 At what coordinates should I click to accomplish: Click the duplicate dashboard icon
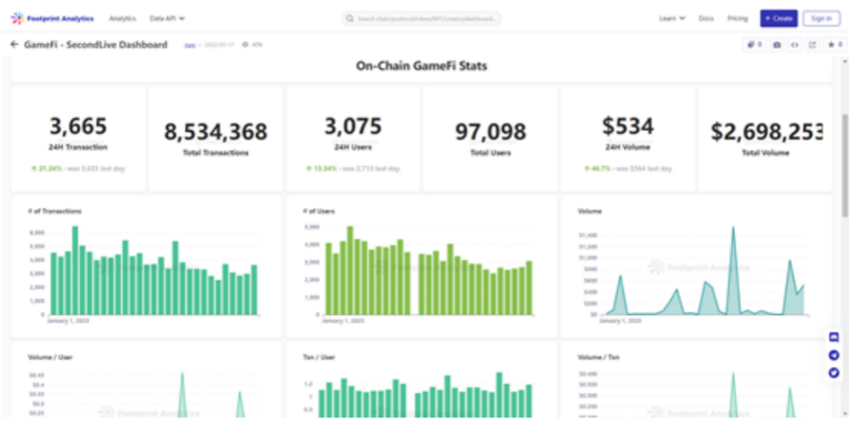point(753,45)
